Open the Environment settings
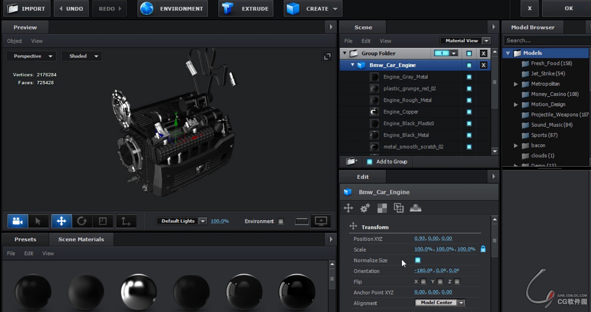The image size is (591, 312). click(x=172, y=9)
